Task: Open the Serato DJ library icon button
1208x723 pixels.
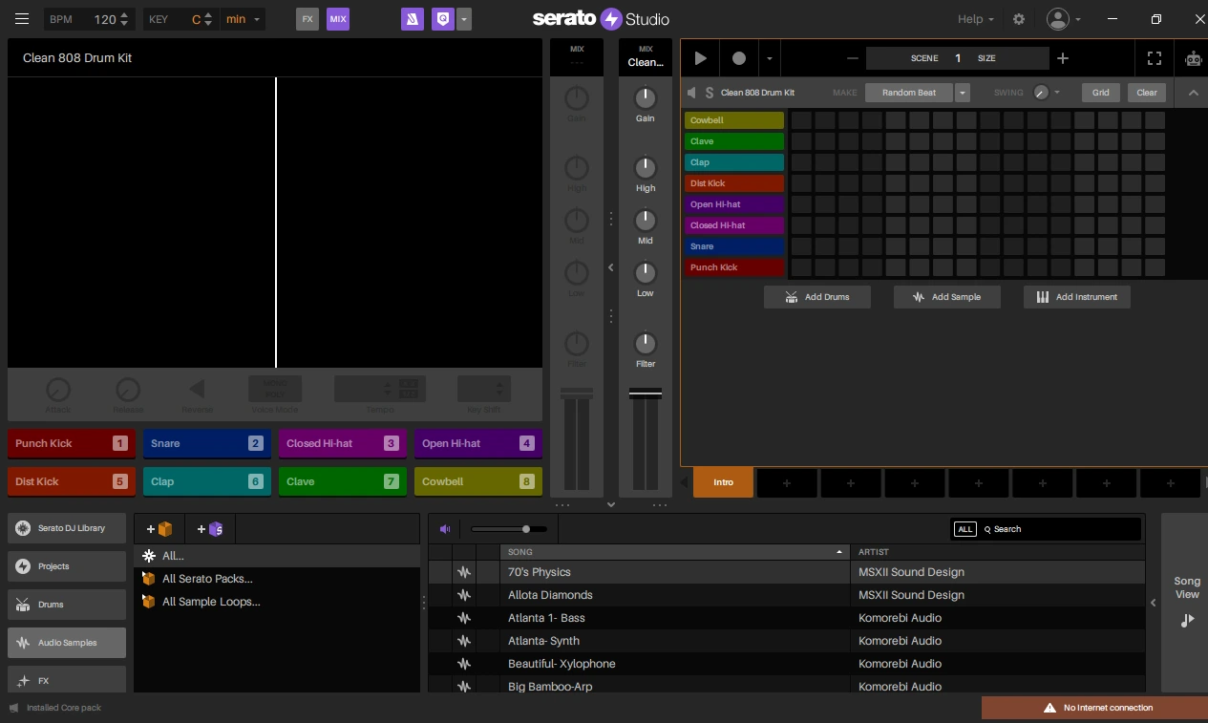Action: pos(413,19)
